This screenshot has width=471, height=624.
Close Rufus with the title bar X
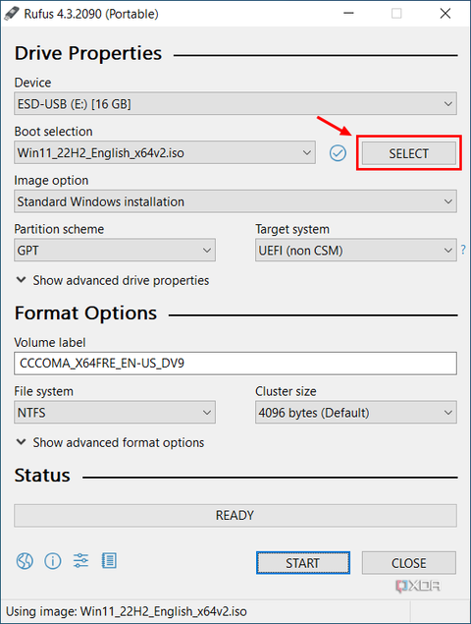pos(445,14)
